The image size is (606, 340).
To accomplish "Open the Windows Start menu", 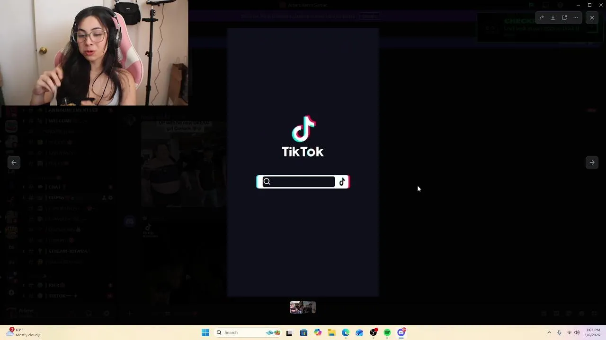I will (x=205, y=332).
